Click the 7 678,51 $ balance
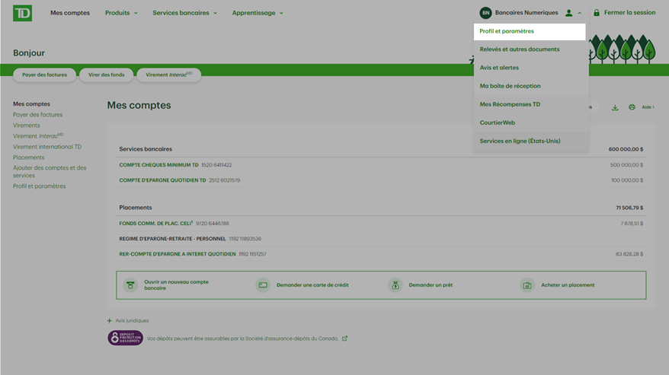This screenshot has width=669, height=375. click(632, 224)
